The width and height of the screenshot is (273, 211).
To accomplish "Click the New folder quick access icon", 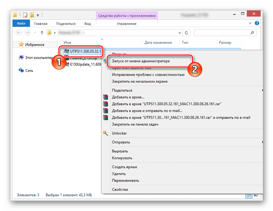I will (32, 15).
